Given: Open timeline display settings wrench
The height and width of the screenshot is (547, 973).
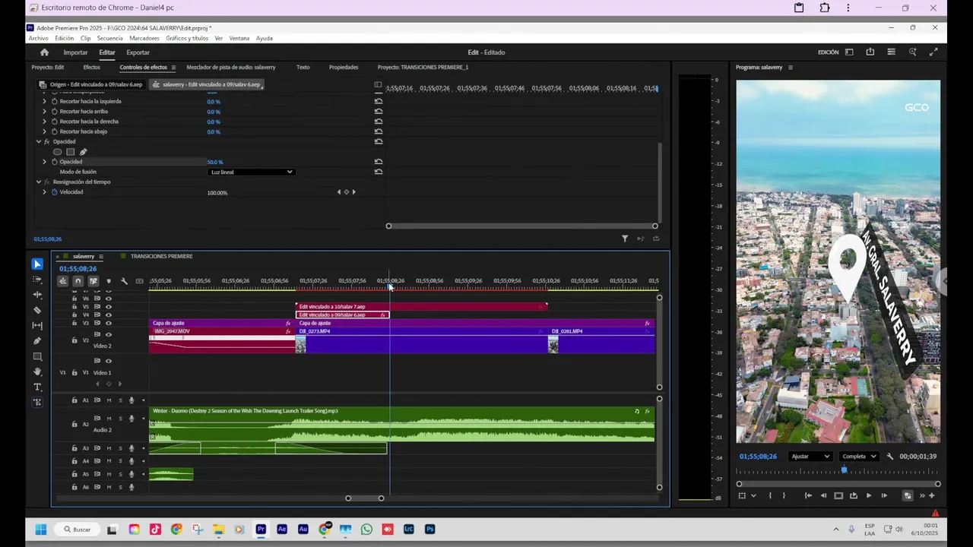Looking at the screenshot, I should point(124,281).
